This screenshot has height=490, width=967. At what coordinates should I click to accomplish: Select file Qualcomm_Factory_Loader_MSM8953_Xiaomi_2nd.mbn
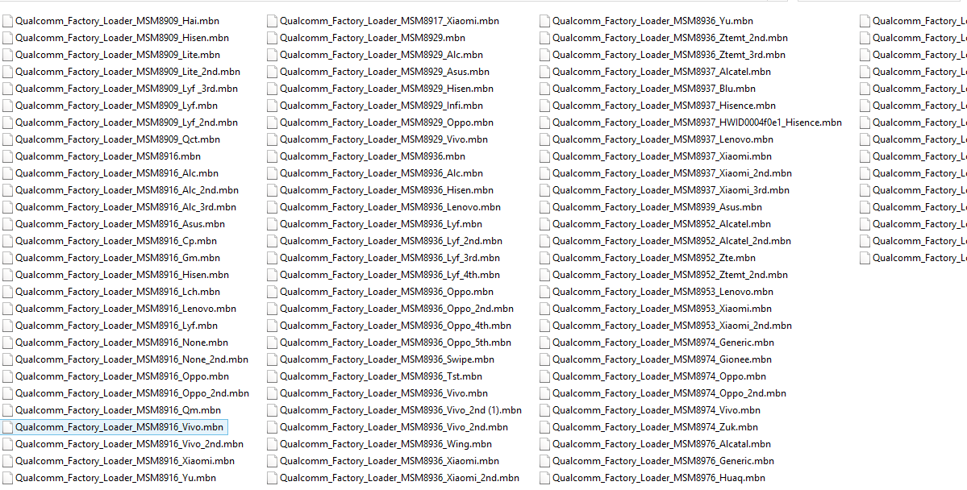click(672, 326)
